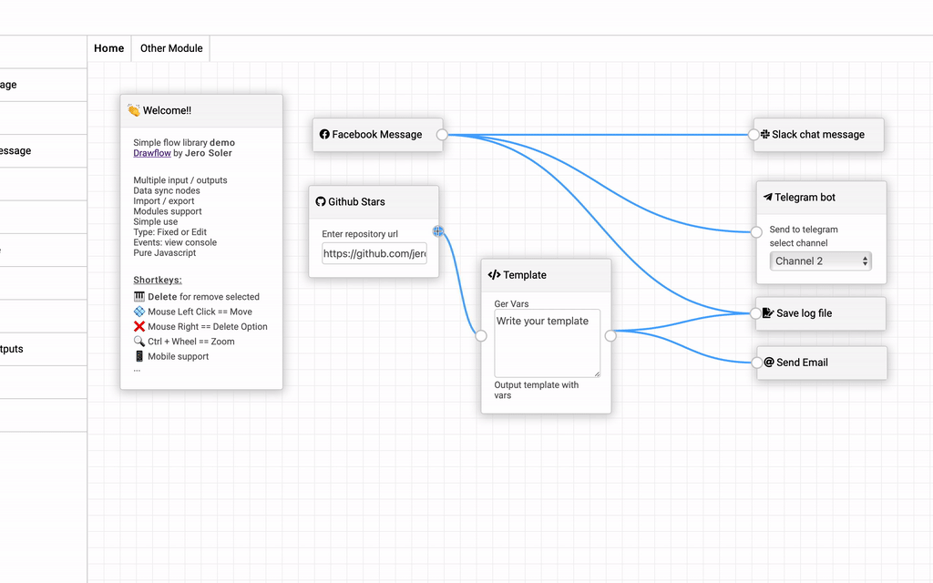Select the Save log file node label

(x=804, y=313)
